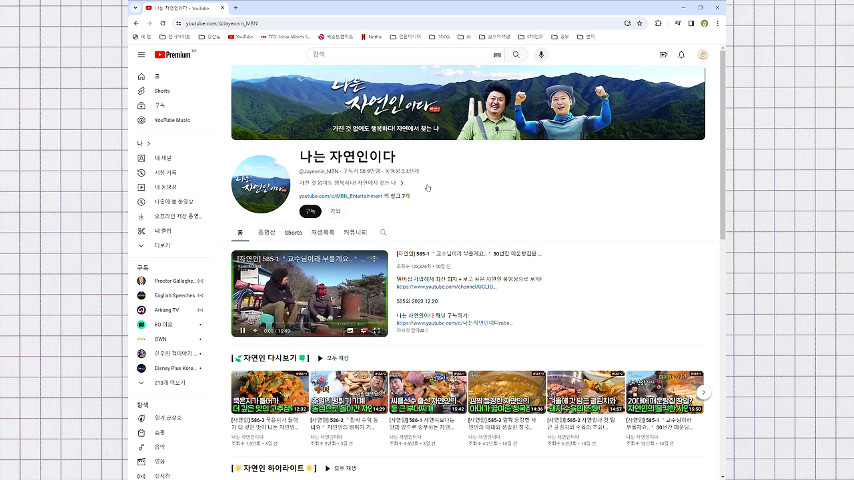This screenshot has height=480, width=854.
Task: Toggle subtitles in the video player
Action: pyautogui.click(x=350, y=330)
